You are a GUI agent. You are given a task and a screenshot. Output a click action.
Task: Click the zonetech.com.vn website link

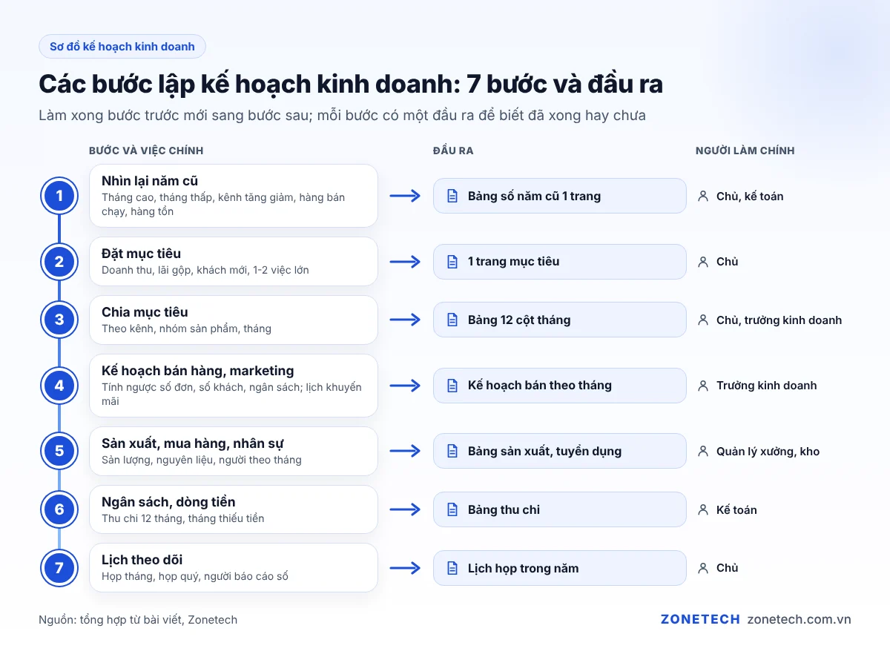(799, 619)
